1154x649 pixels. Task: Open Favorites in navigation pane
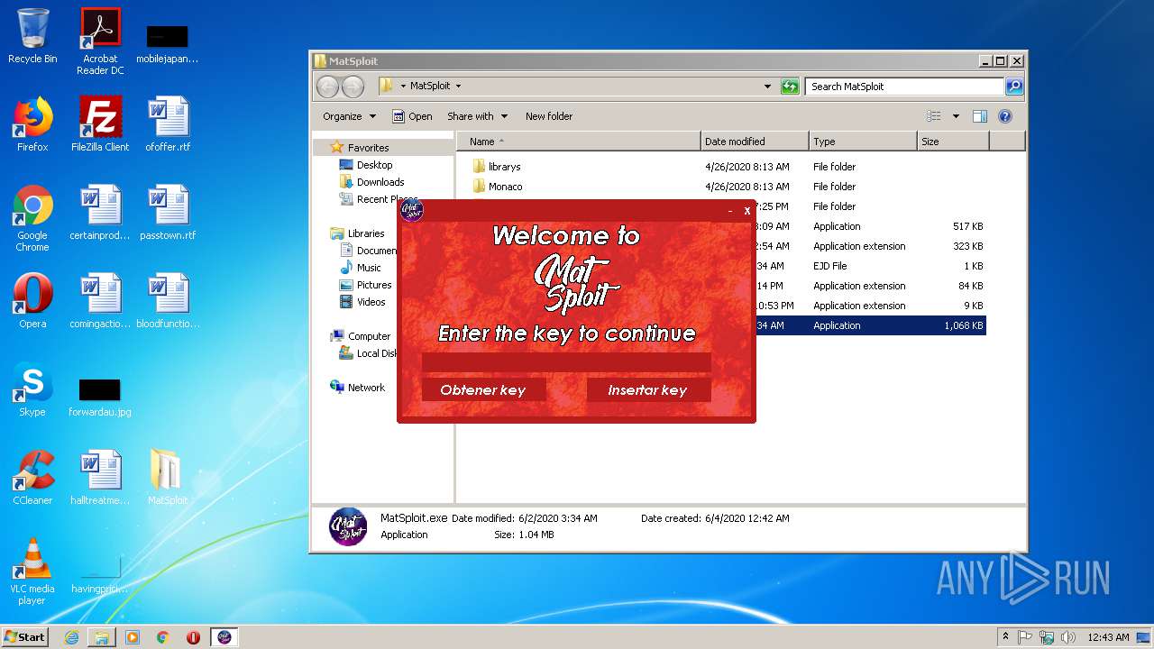click(x=368, y=148)
